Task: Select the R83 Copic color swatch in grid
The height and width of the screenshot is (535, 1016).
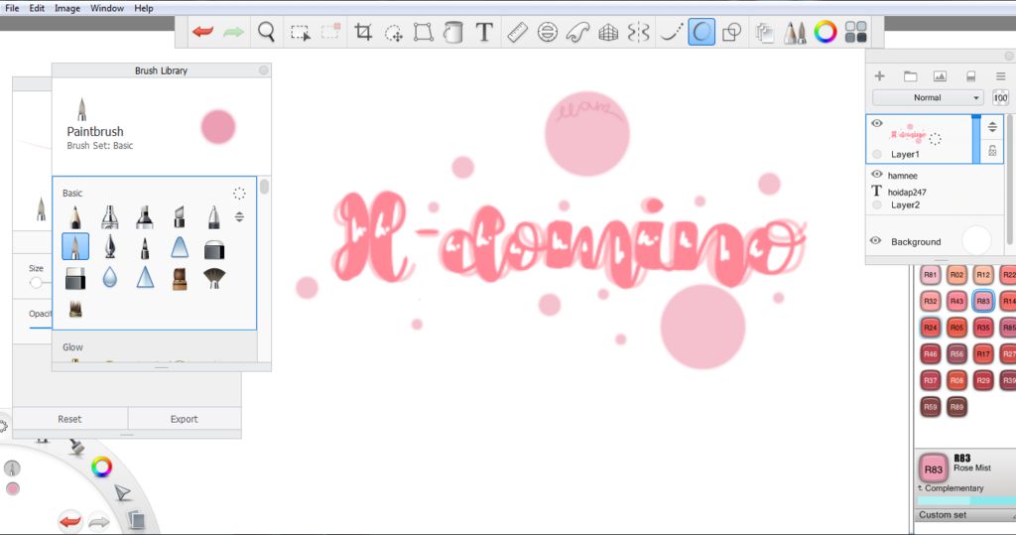Action: point(983,301)
